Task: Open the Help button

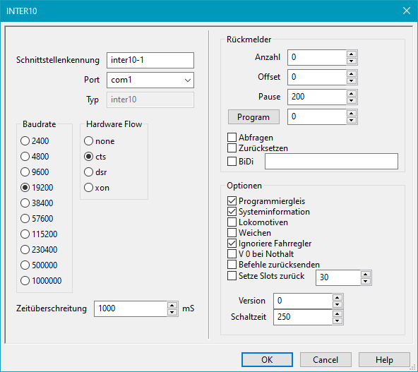Action: (384, 360)
